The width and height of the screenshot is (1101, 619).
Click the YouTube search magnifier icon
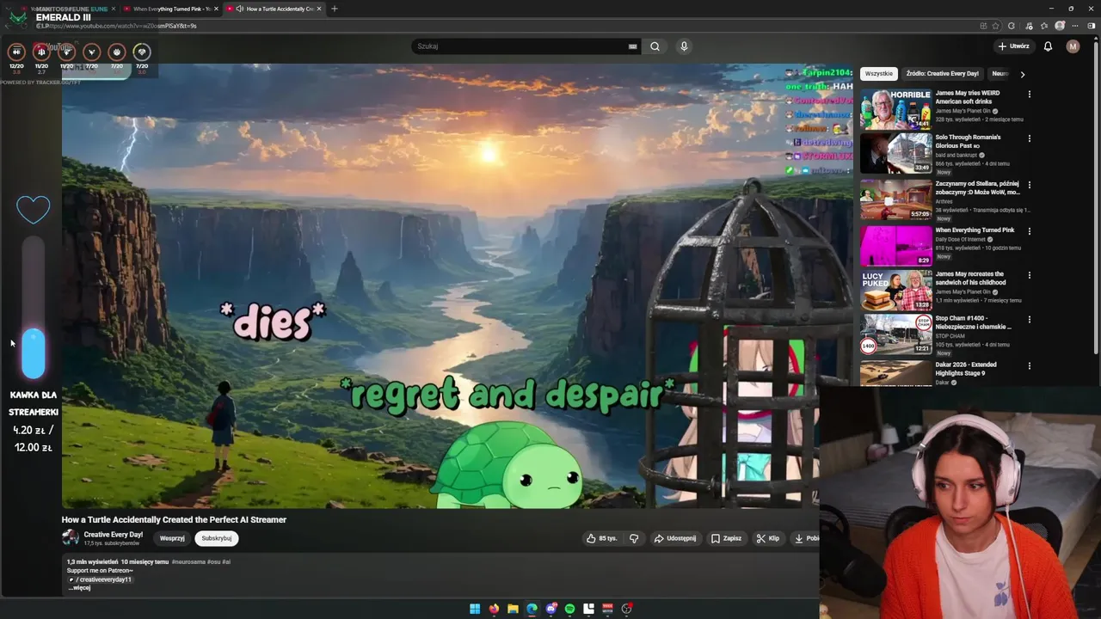(655, 46)
